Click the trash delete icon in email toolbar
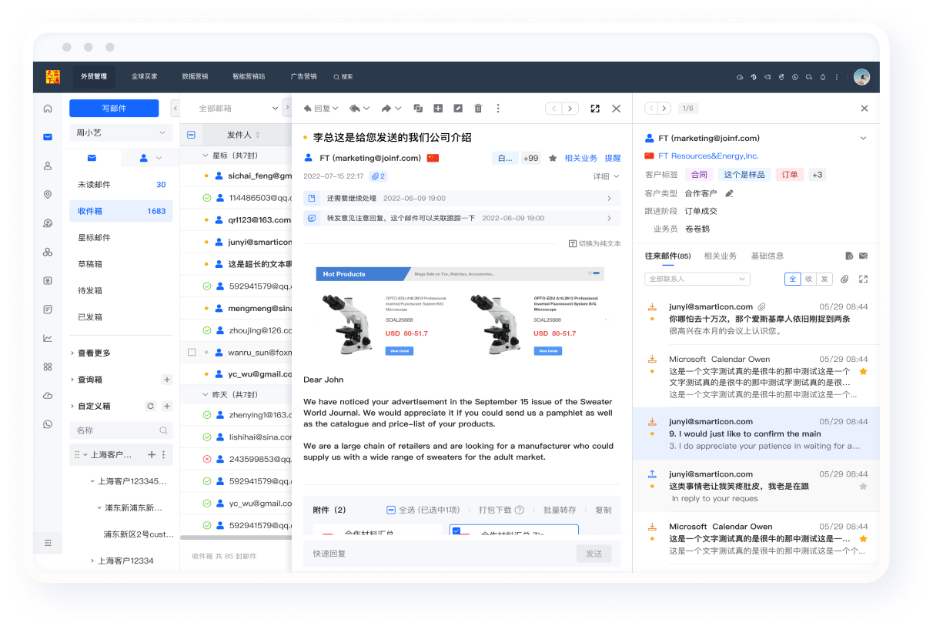Screen dimensions: 933x626 pos(478,109)
